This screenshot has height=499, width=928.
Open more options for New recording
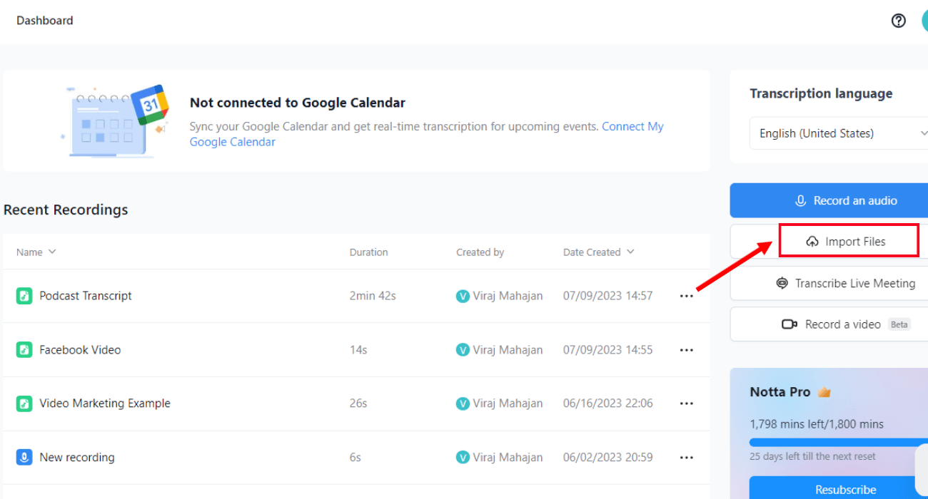(687, 458)
